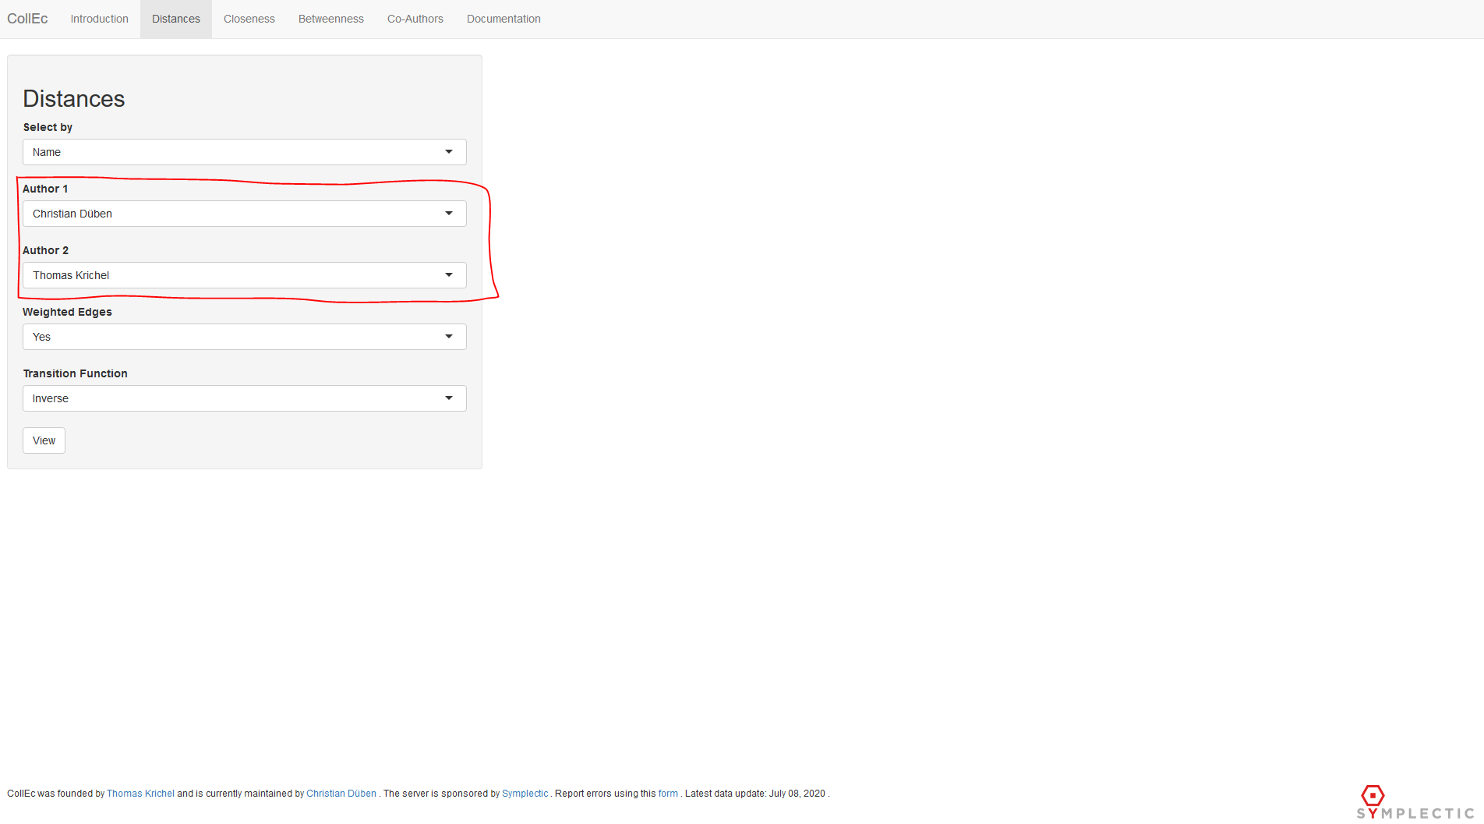Switch to the Closeness tab
This screenshot has width=1484, height=824.
point(249,19)
